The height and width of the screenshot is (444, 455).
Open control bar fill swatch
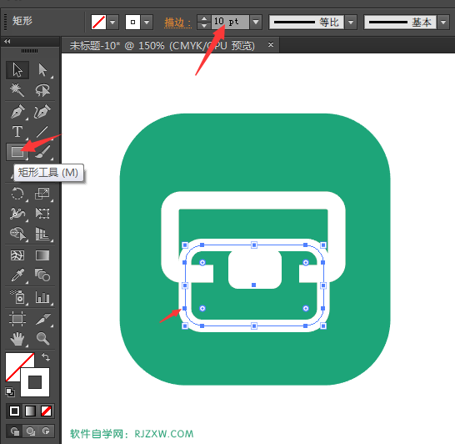98,22
